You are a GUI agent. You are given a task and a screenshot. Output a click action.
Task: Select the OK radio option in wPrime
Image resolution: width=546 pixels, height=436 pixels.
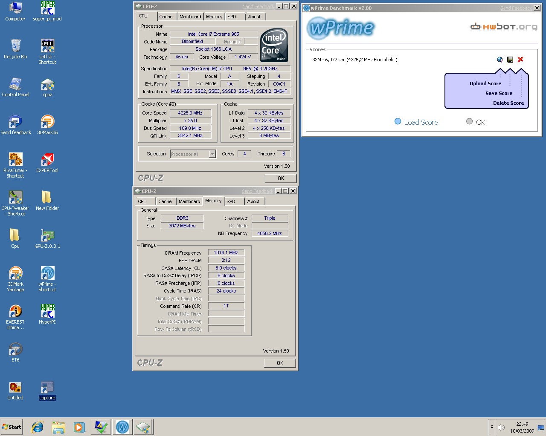click(476, 122)
